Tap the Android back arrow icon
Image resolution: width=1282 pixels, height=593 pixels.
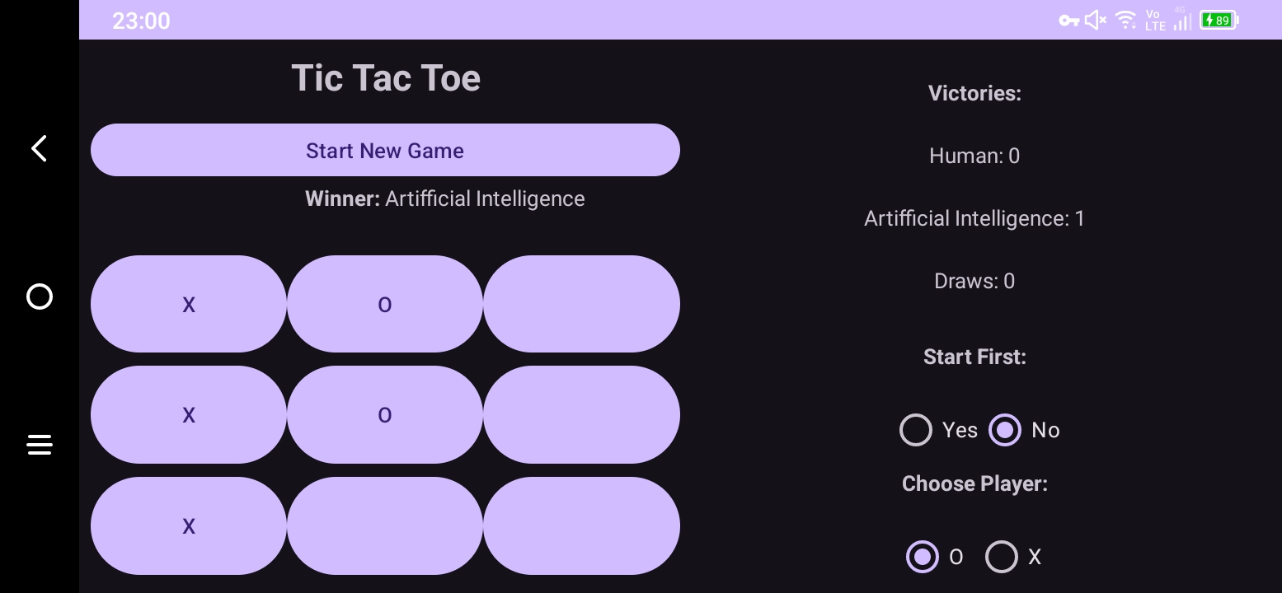(39, 148)
